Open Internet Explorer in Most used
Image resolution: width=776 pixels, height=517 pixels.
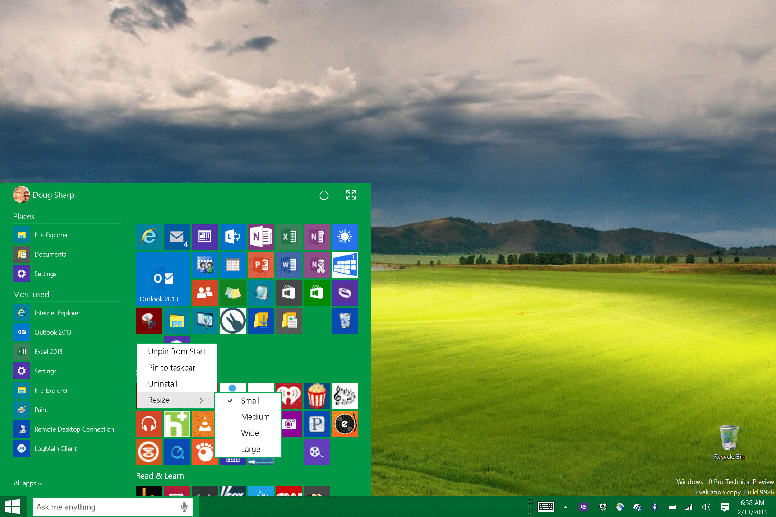68,313
